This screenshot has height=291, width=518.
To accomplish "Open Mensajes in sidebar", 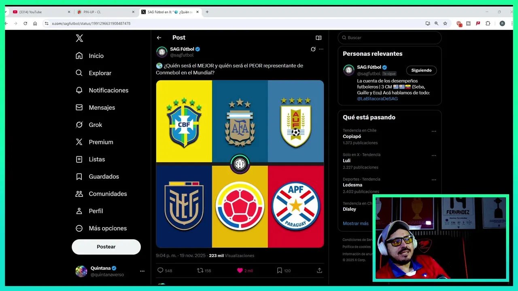I will tap(96, 108).
